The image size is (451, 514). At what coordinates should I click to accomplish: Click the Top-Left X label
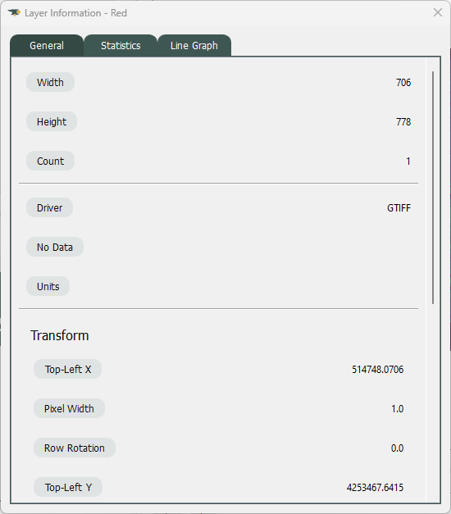coord(67,370)
